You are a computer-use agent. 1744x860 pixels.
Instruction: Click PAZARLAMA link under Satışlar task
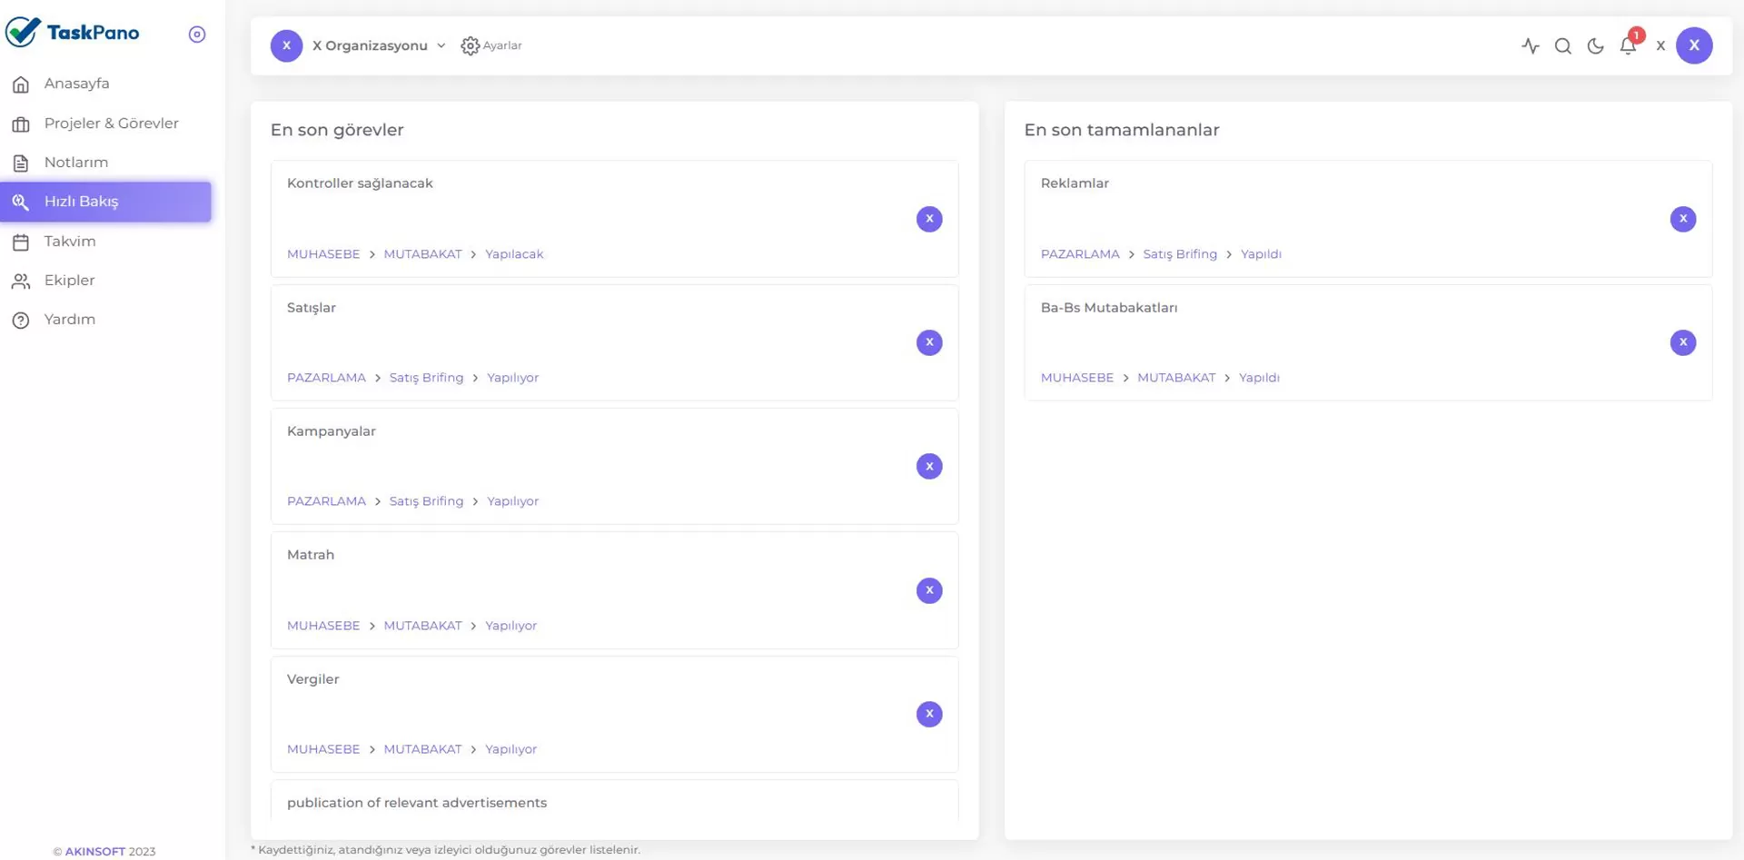pos(326,378)
